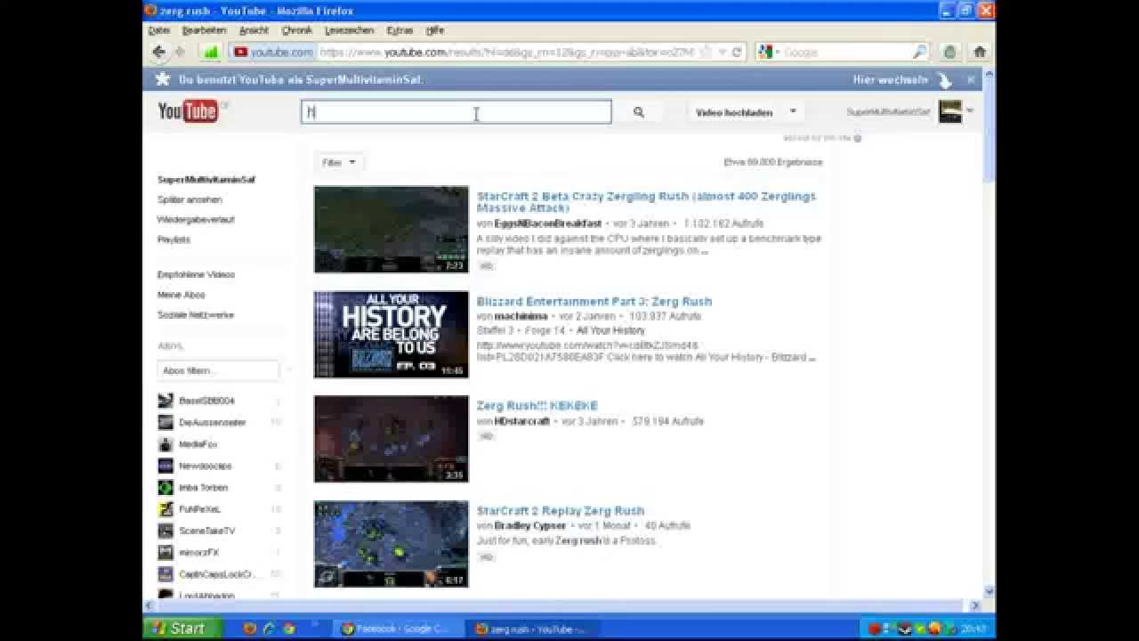This screenshot has width=1139, height=641.
Task: Click Firefox icon in quick launch
Action: coord(249,629)
